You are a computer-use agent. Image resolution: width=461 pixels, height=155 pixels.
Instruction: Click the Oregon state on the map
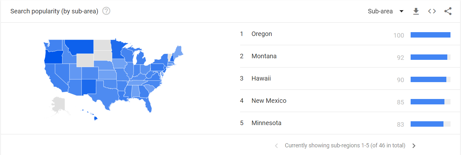[54, 57]
